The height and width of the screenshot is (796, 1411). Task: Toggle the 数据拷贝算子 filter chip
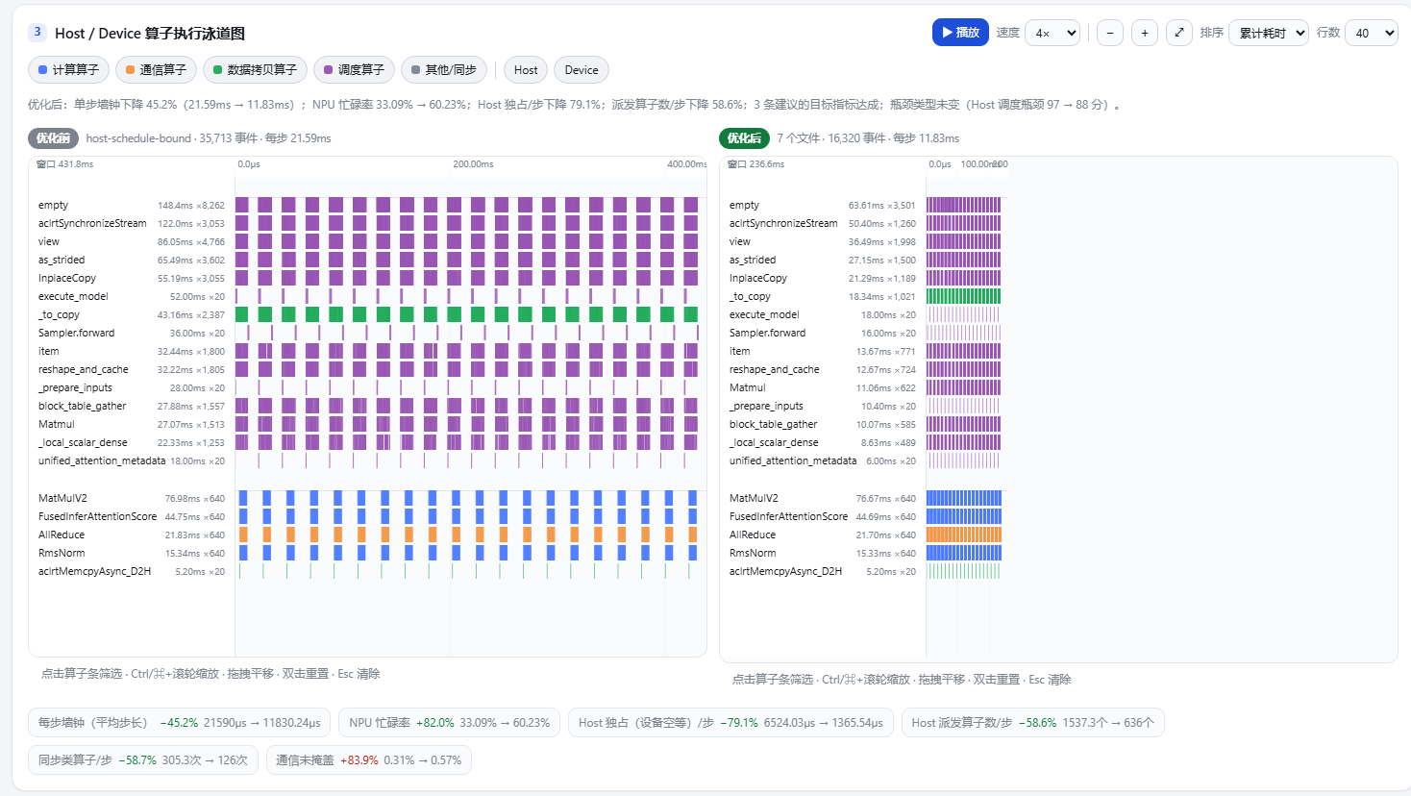click(255, 70)
